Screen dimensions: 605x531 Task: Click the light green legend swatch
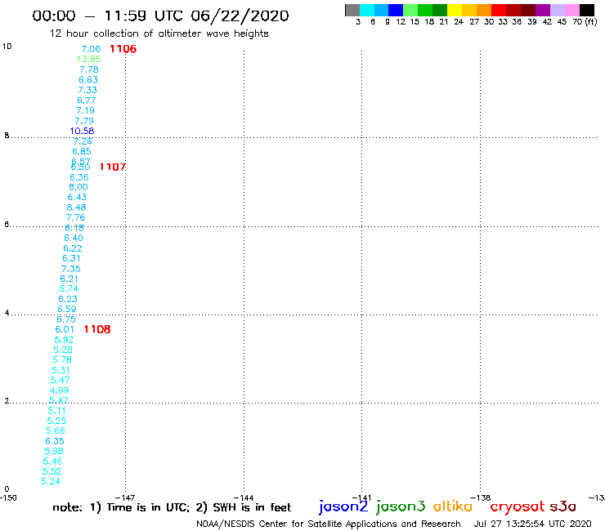[x=410, y=10]
